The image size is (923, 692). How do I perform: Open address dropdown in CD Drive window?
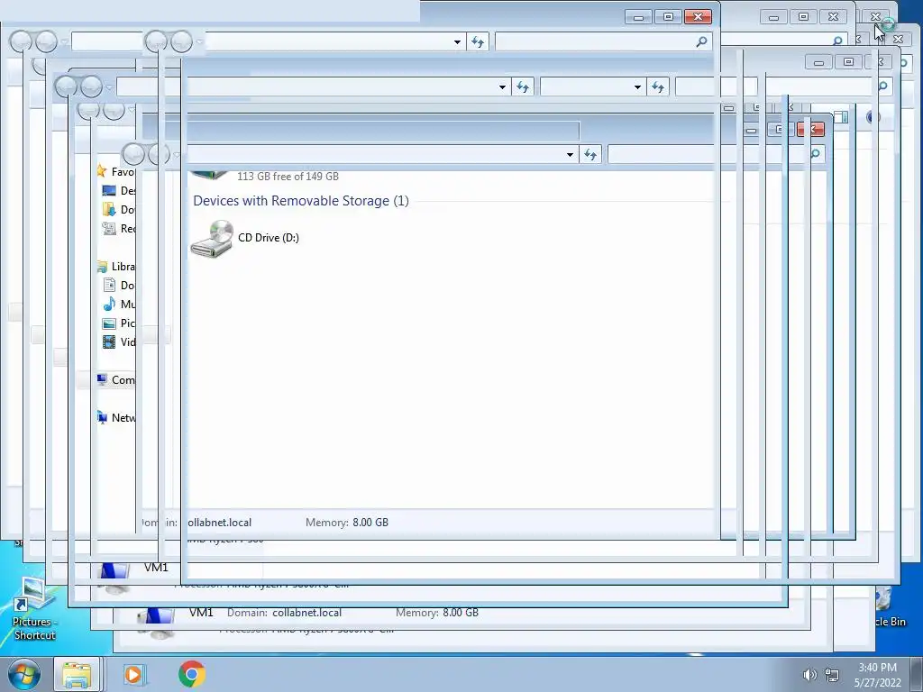click(x=570, y=155)
